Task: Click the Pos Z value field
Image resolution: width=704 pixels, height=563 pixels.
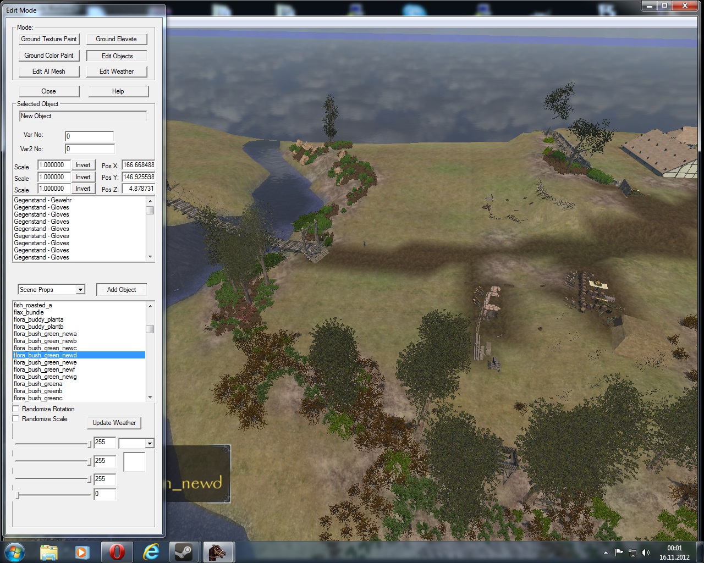Action: tap(138, 189)
